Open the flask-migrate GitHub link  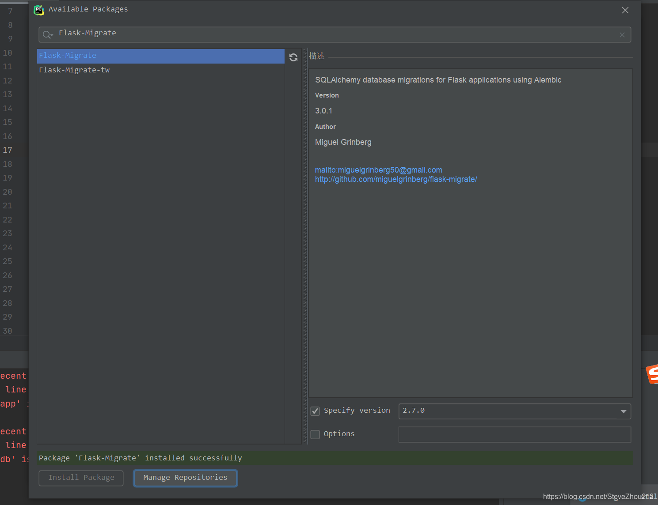pyautogui.click(x=396, y=179)
